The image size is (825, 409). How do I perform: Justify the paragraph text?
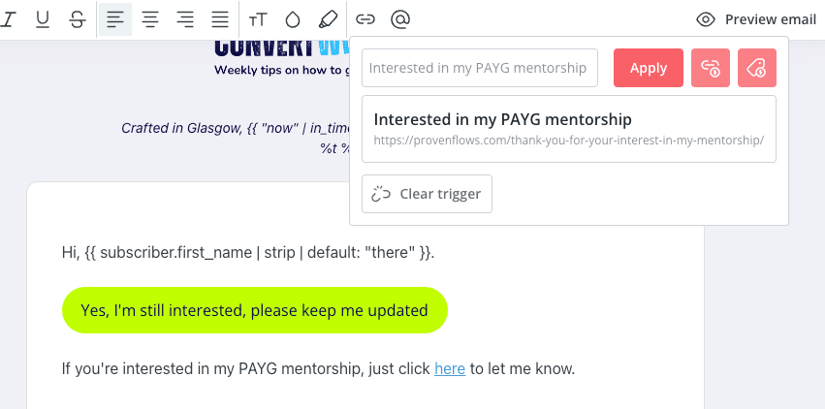coord(220,20)
